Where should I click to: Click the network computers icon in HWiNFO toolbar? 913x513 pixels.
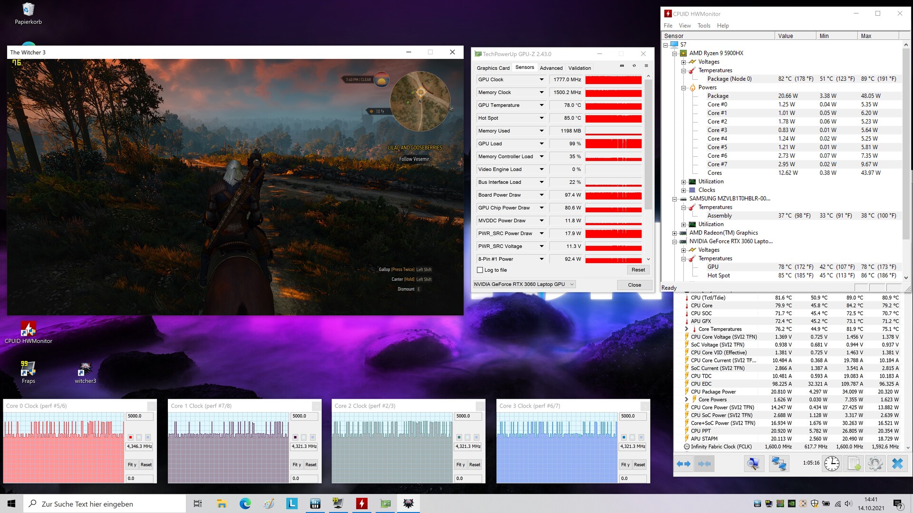point(778,463)
